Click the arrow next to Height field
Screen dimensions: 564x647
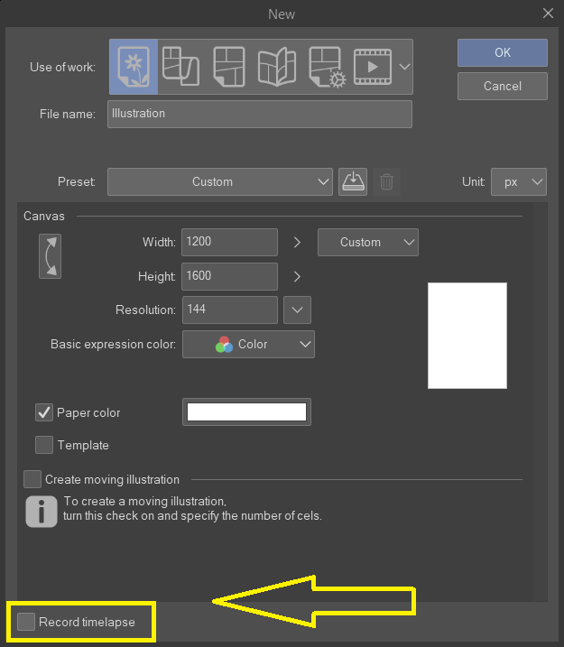[297, 276]
